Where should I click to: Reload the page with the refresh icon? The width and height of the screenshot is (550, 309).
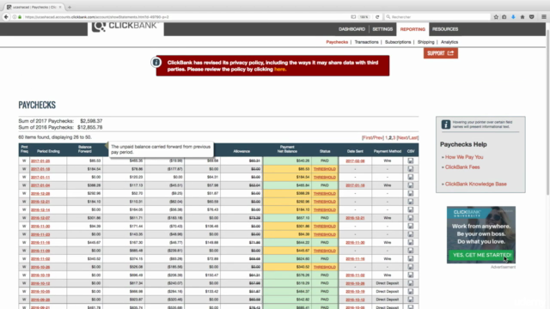pos(377,17)
